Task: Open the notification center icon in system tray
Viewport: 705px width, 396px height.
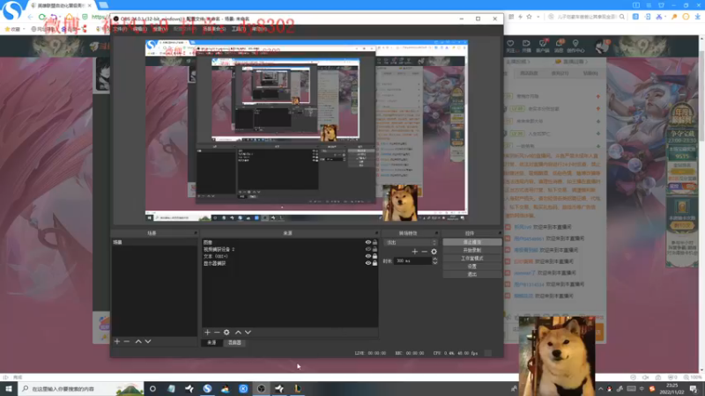Action: point(694,388)
